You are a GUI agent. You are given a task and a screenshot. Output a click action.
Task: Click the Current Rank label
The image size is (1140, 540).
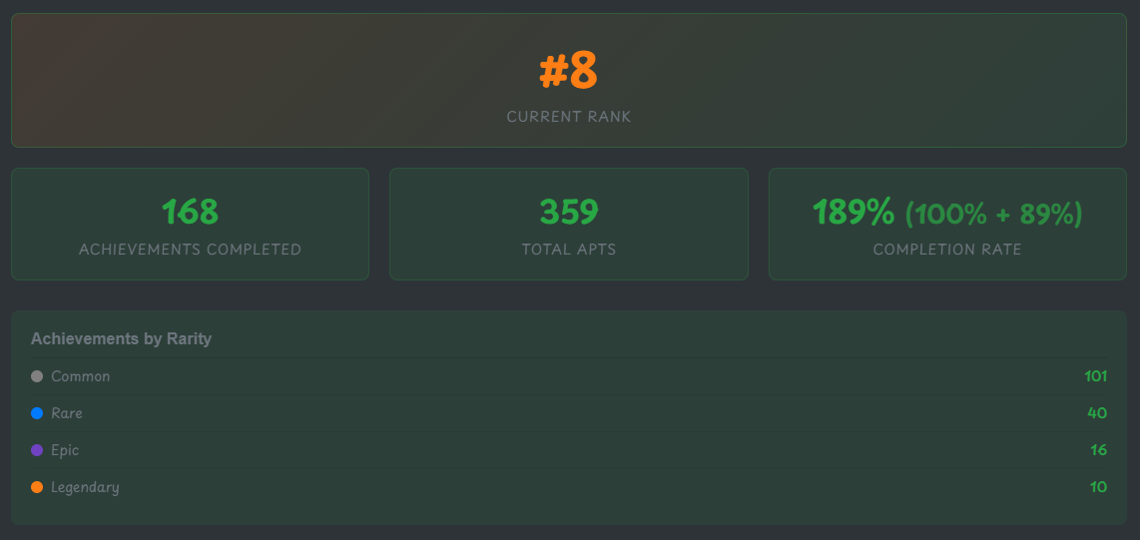(569, 117)
